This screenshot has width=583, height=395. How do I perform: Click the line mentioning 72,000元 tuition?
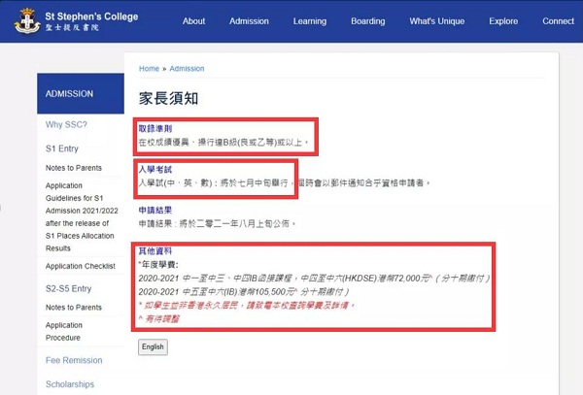point(314,279)
